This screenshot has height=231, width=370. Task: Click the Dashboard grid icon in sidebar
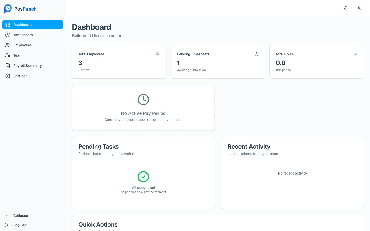click(8, 25)
